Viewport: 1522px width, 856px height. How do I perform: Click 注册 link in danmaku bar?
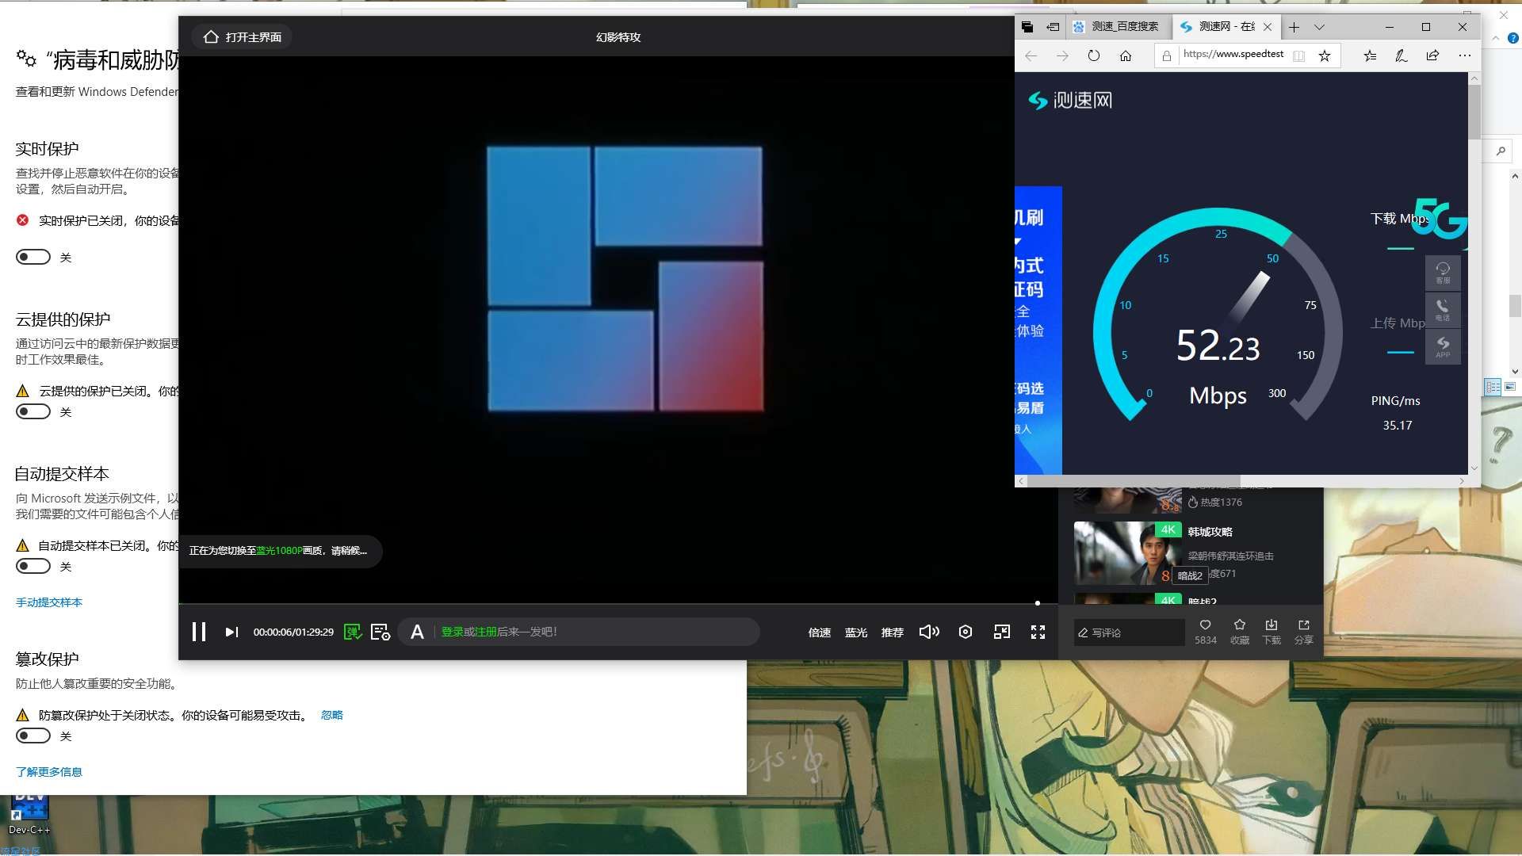coord(485,632)
